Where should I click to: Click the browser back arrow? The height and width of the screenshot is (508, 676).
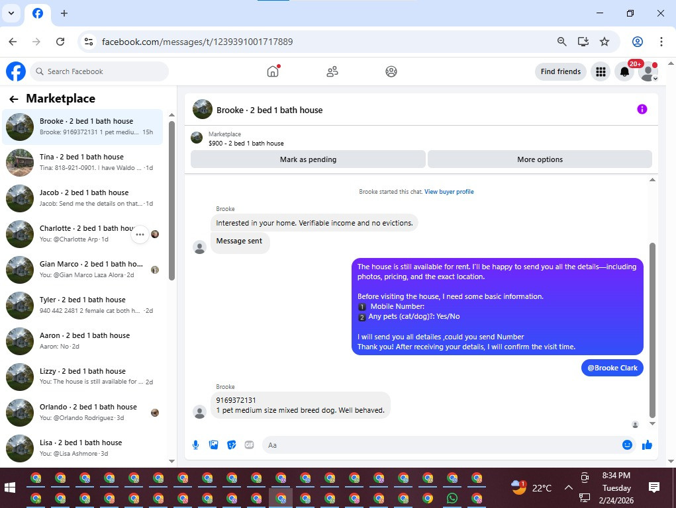tap(13, 42)
